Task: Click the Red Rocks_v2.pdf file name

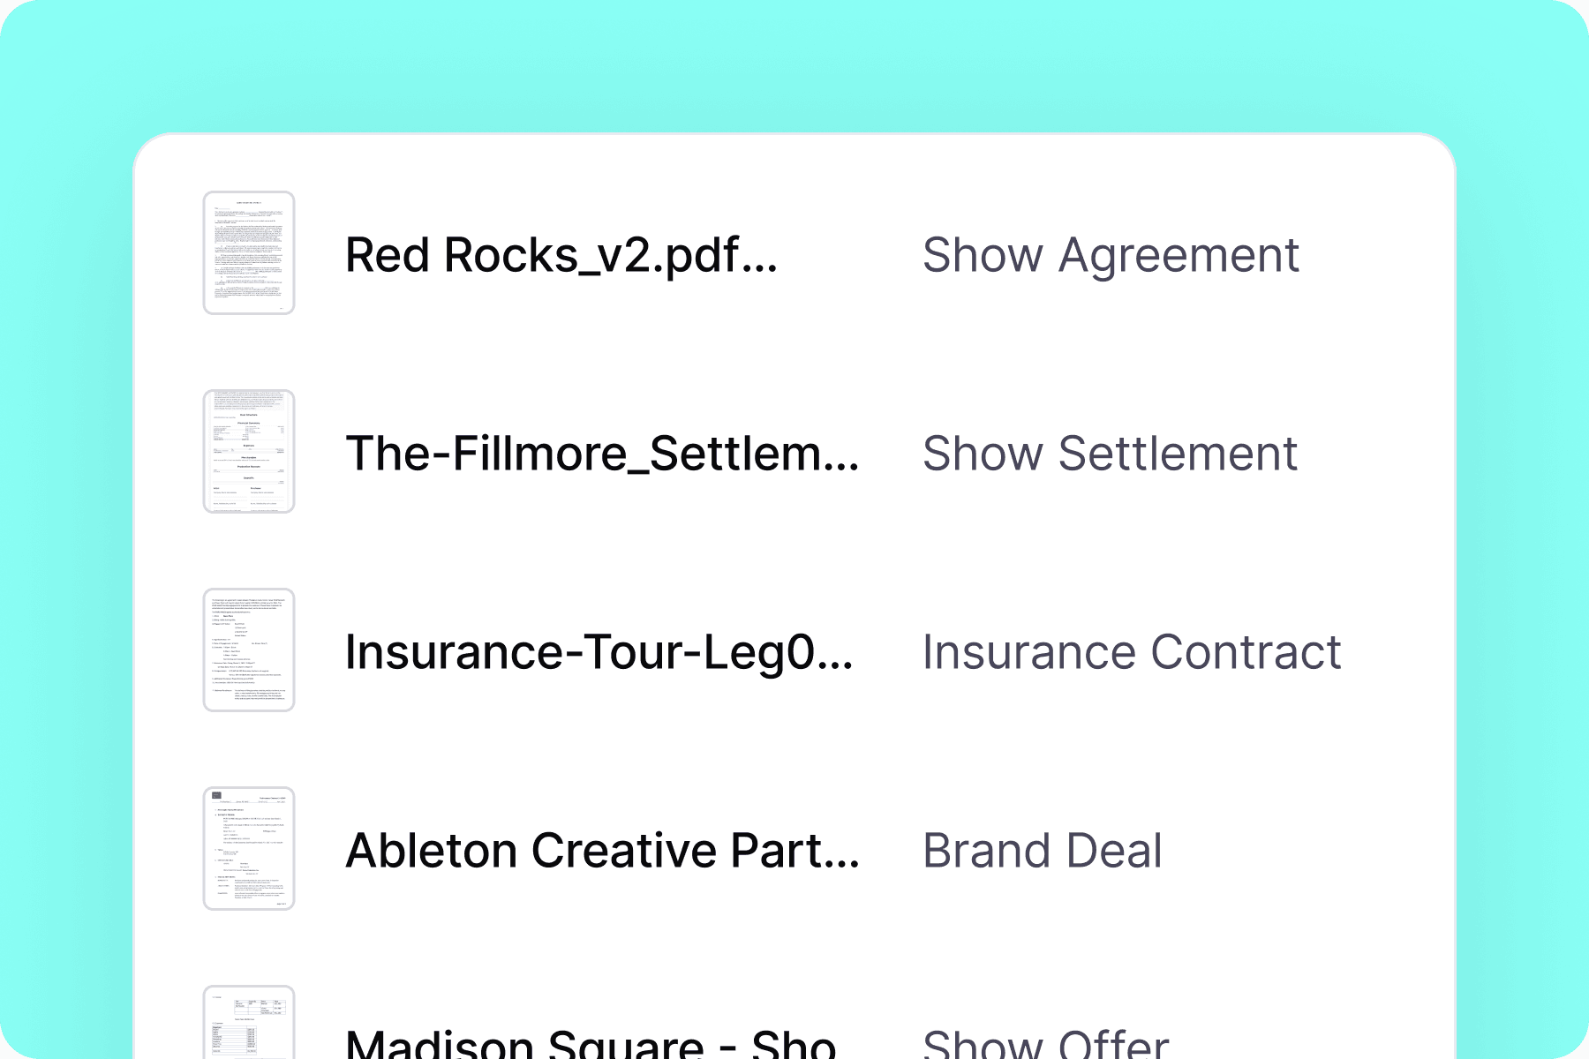Action: 561,256
